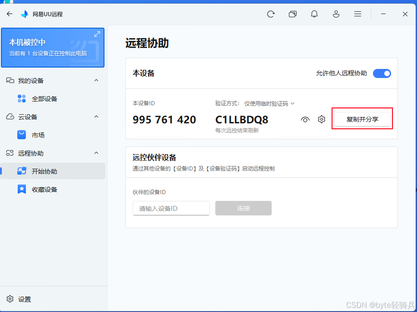Close the 网易UU远程 window
The width and height of the screenshot is (417, 312).
[405, 14]
